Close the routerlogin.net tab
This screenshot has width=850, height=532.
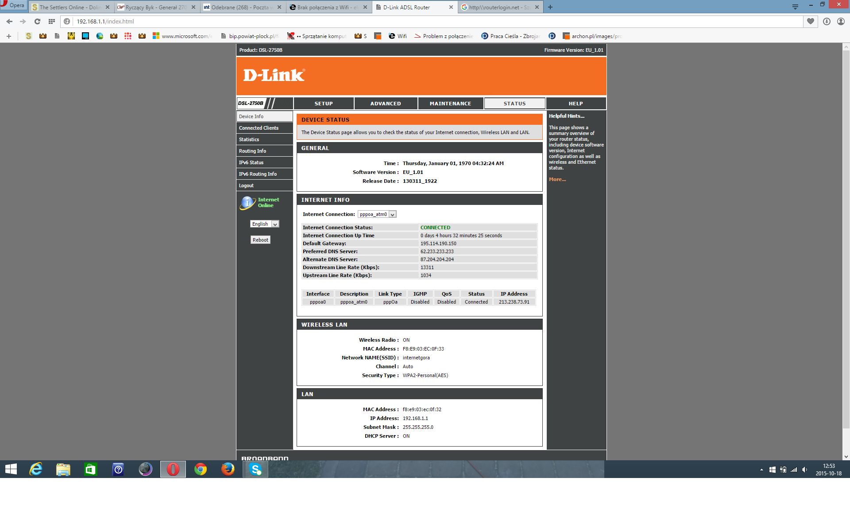coord(537,7)
